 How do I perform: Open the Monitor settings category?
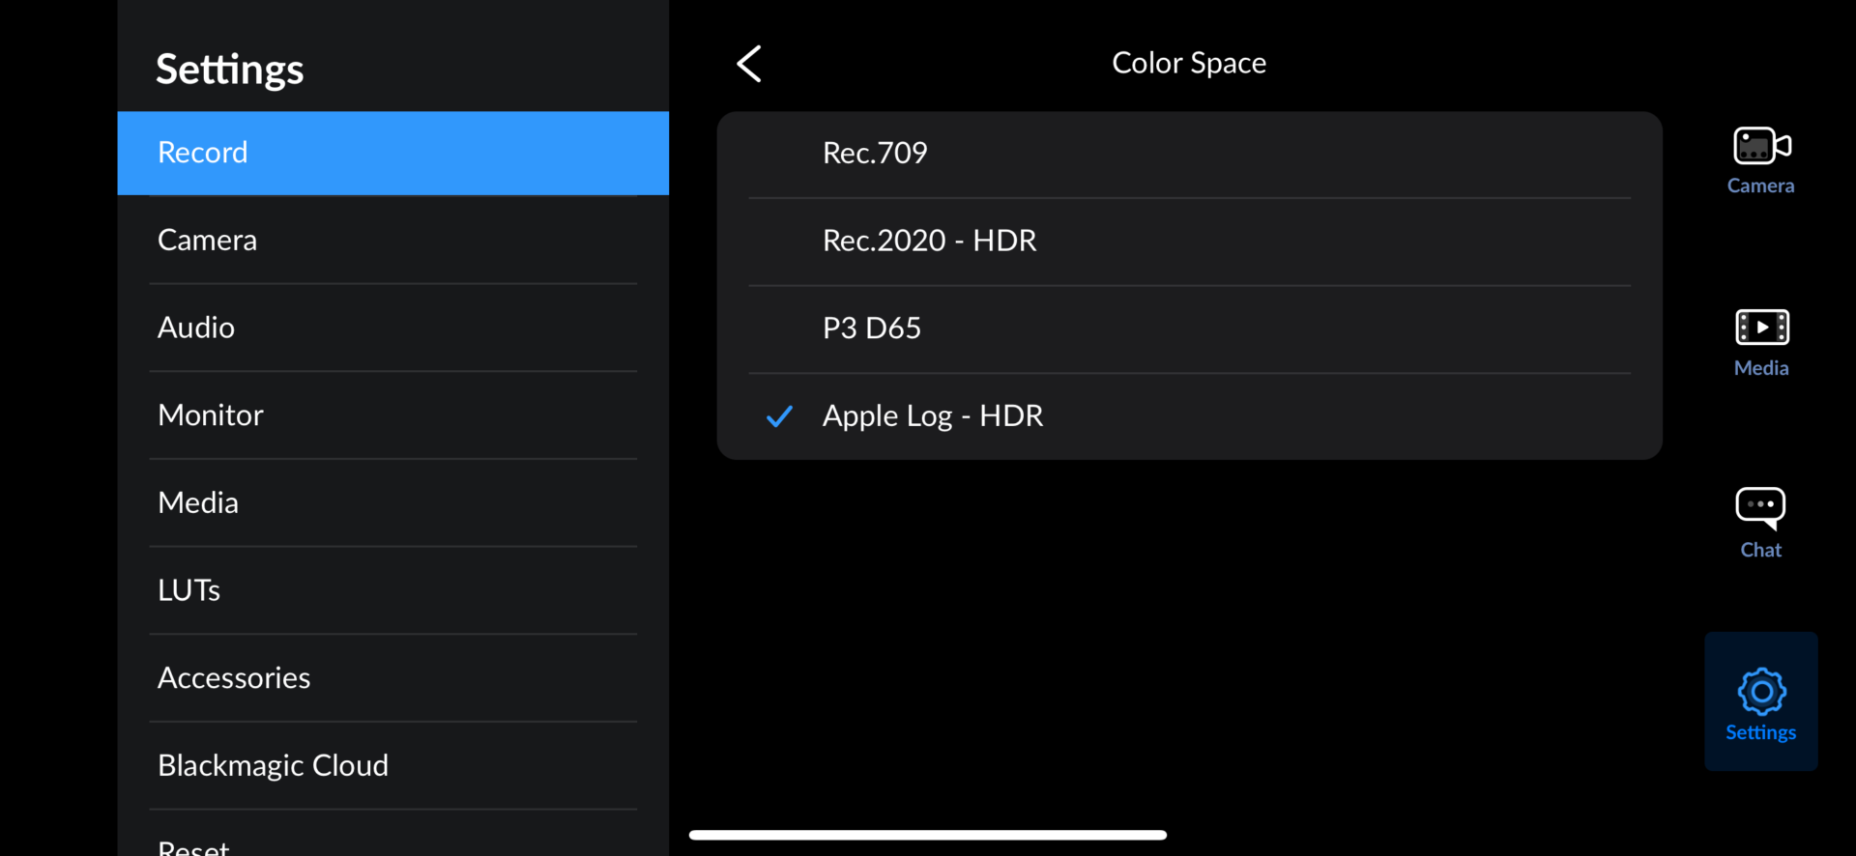[x=392, y=415]
